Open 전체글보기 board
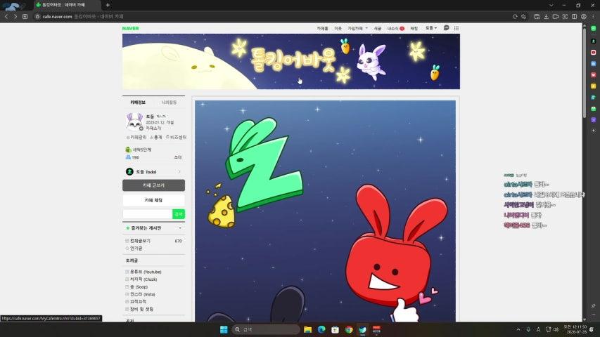The image size is (600, 337). 140,241
